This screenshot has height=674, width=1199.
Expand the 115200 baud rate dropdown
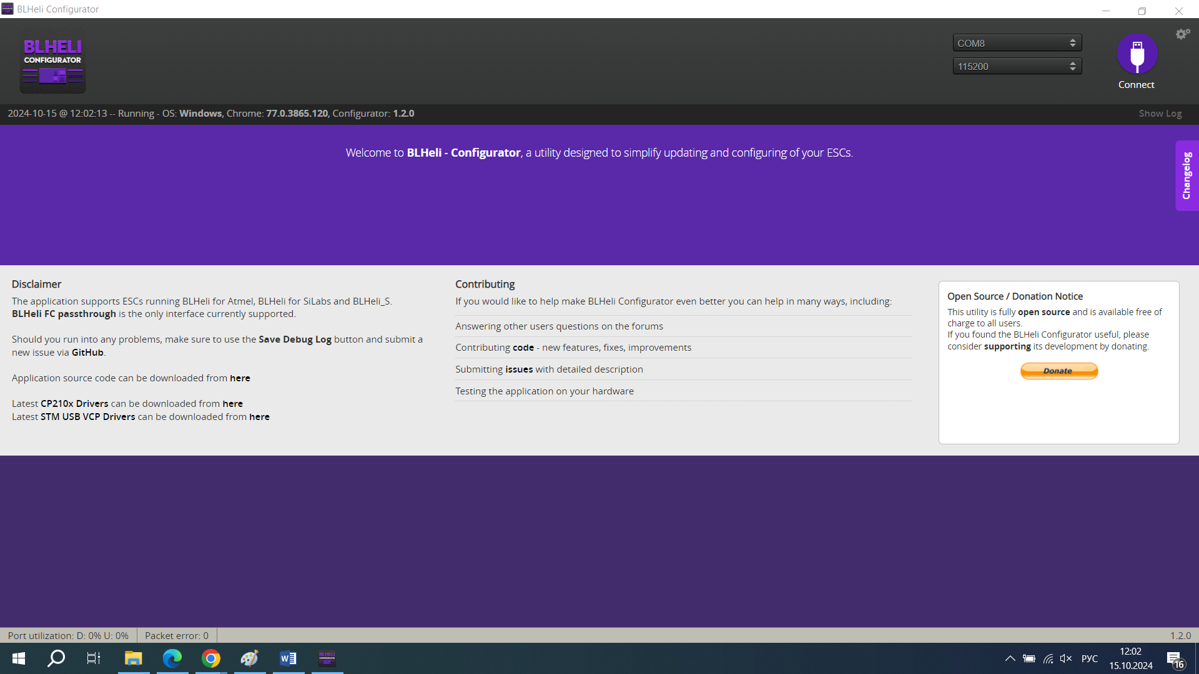1017,66
